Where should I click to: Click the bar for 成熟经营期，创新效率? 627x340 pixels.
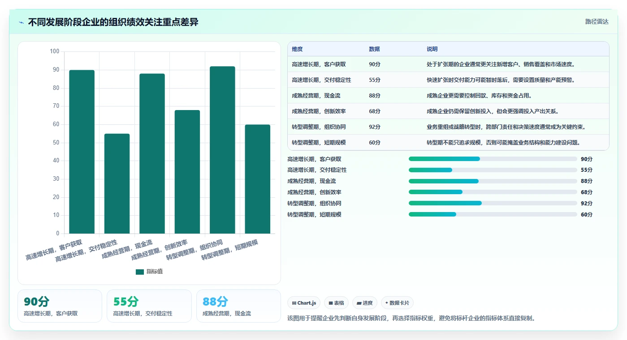tap(187, 172)
